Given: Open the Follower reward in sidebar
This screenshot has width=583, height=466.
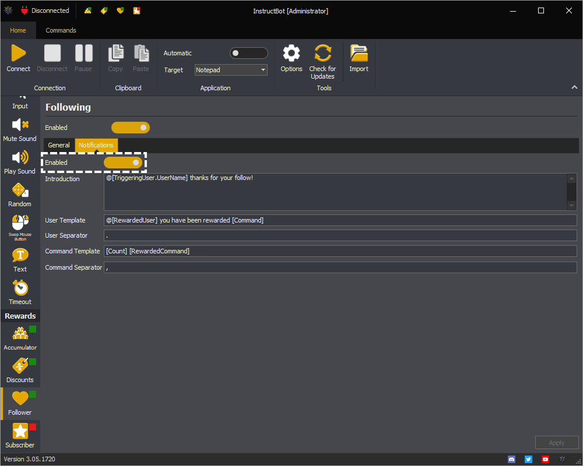Looking at the screenshot, I should pos(20,404).
